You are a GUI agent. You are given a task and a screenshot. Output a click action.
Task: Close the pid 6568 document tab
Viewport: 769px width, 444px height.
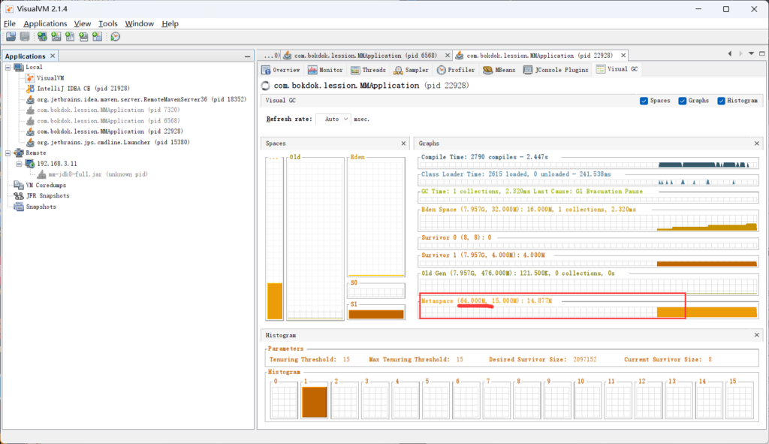click(448, 56)
